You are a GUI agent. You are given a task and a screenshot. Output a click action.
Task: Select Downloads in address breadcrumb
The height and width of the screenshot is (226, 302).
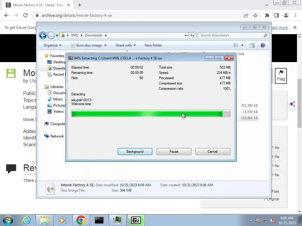pos(93,35)
